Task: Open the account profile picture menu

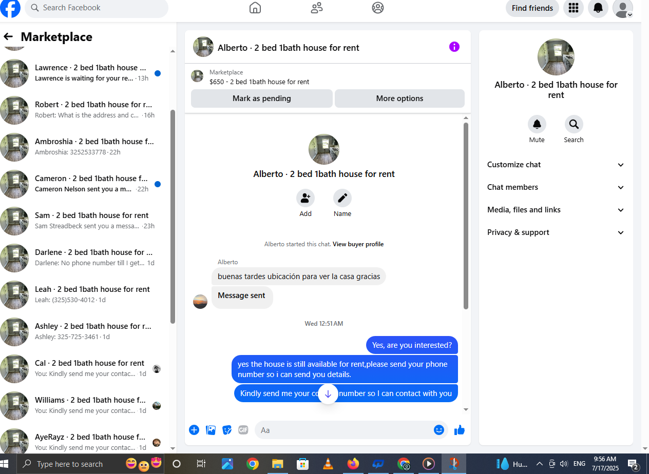Action: point(623,8)
